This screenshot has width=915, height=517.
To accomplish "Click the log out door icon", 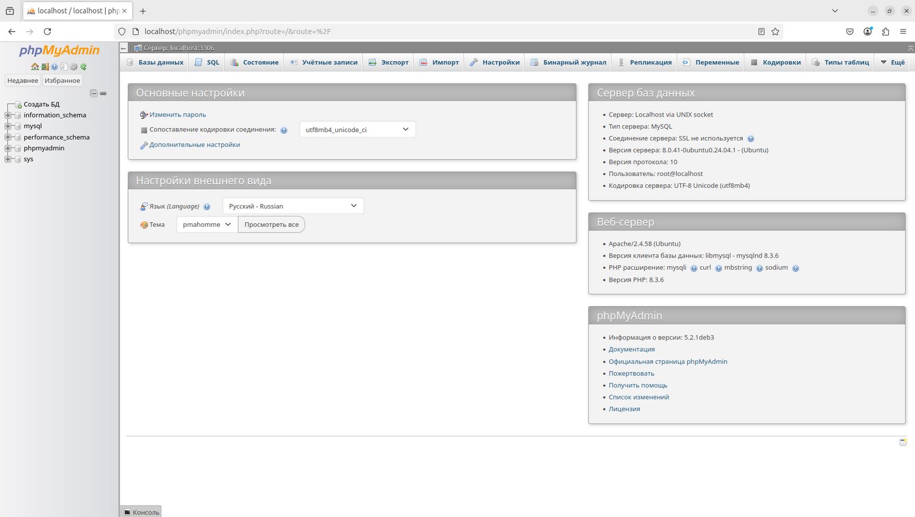I will click(45, 67).
